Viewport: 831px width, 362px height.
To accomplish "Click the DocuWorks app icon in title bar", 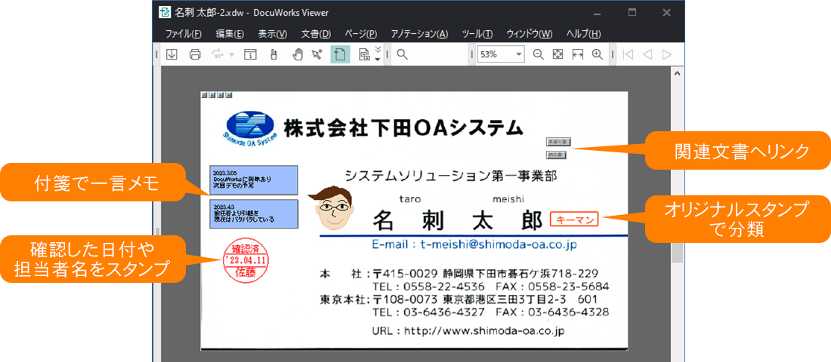I will (165, 13).
